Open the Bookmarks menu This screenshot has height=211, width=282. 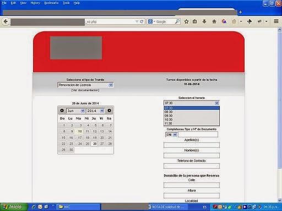tap(51, 3)
